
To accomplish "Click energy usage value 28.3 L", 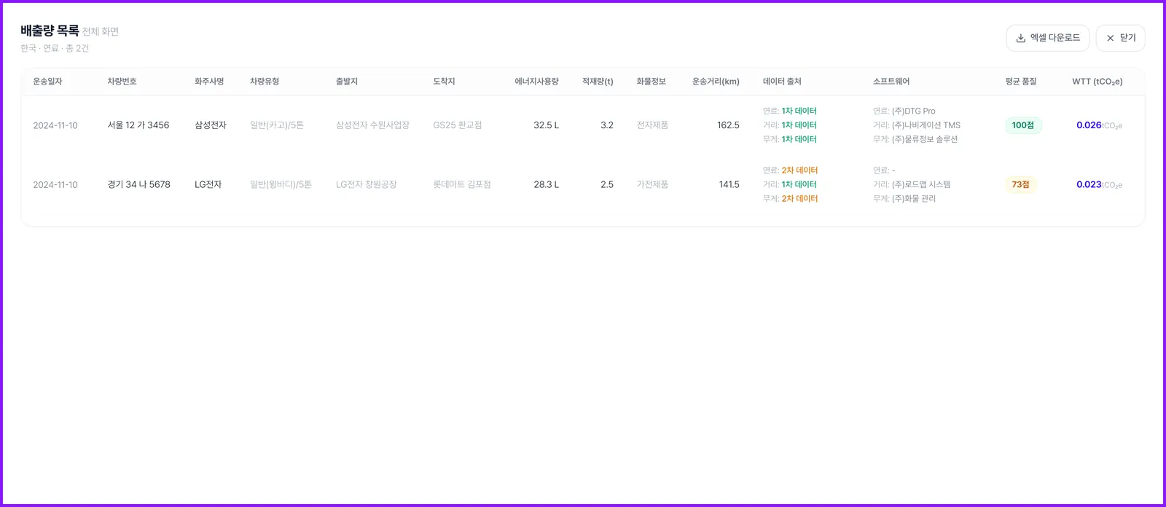I will pyautogui.click(x=546, y=185).
